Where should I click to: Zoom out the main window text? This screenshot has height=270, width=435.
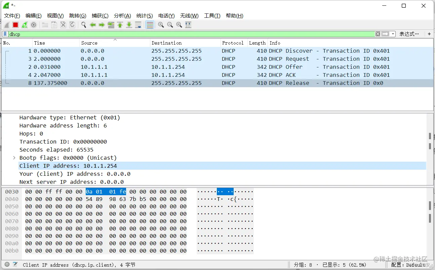pos(170,25)
